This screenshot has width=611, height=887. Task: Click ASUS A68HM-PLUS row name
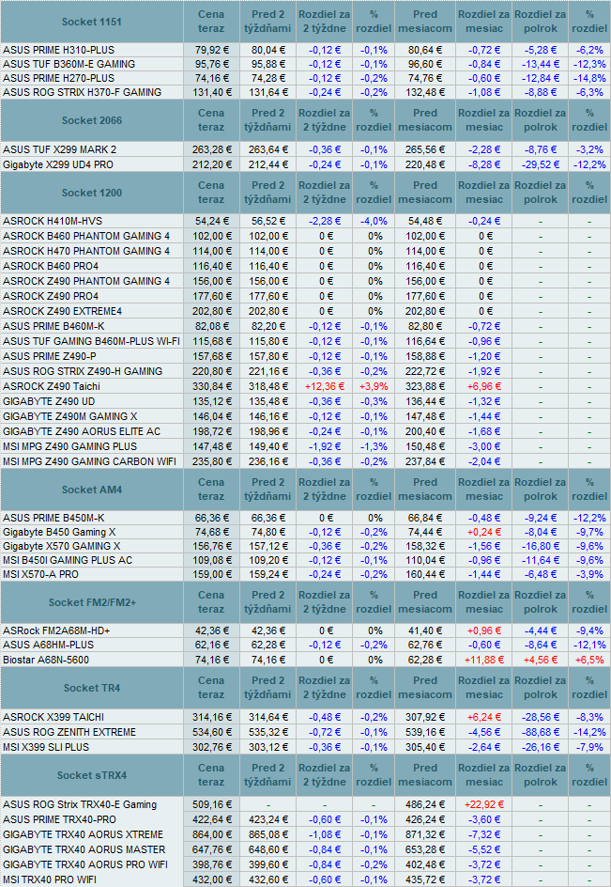click(x=48, y=645)
